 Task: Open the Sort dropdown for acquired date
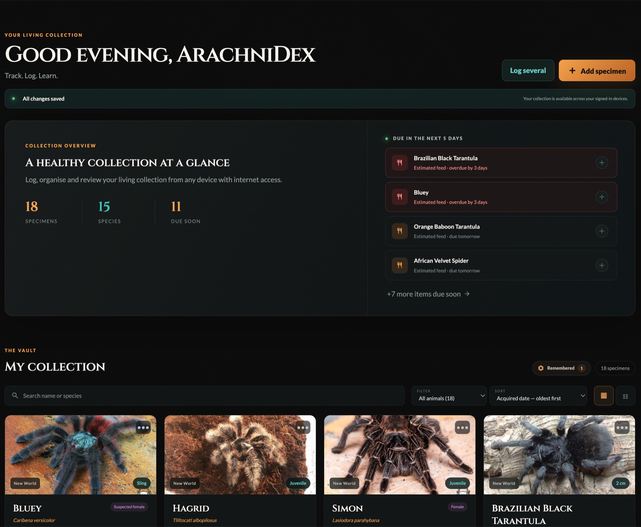tap(538, 396)
